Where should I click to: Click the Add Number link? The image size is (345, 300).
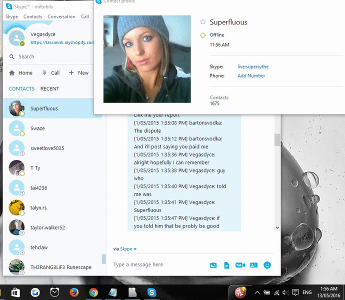(x=251, y=75)
